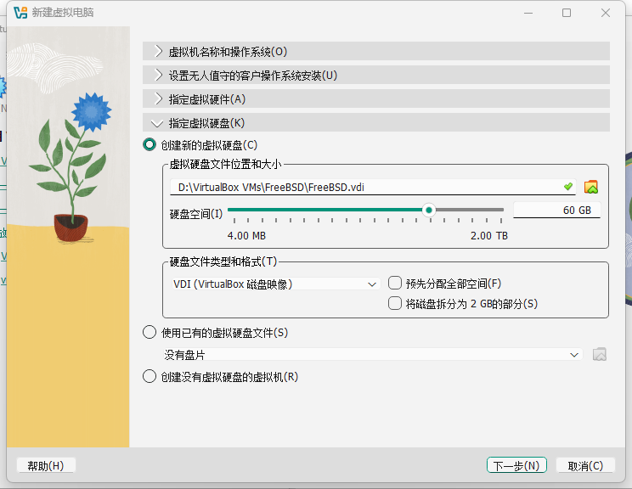Close the 新建虚拟电脑 dialog
The height and width of the screenshot is (489, 632).
tap(606, 13)
